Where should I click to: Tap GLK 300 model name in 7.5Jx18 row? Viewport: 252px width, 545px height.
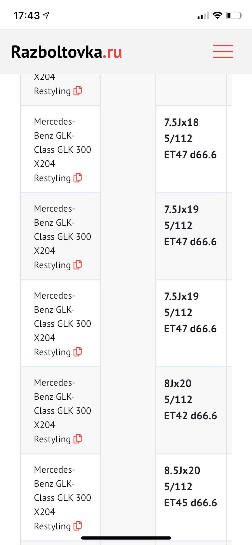pos(62,150)
